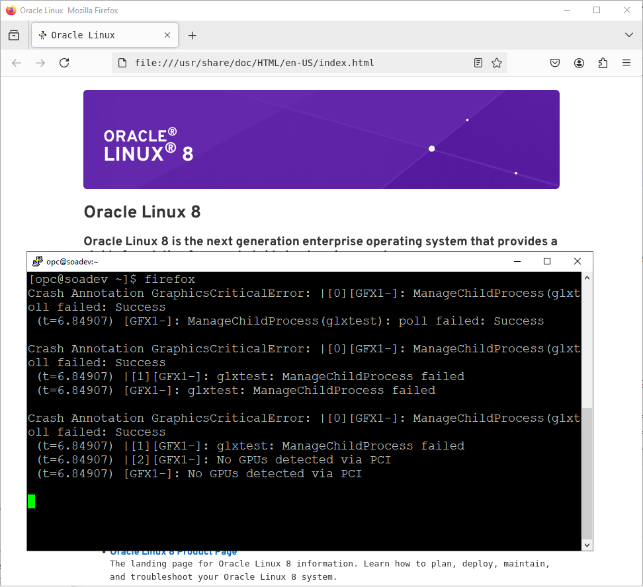Open Firefox View button beside the tab strip

(14, 35)
